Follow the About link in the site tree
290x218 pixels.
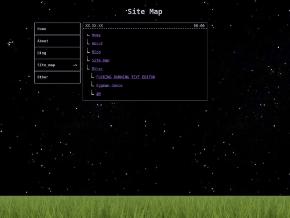pos(97,44)
